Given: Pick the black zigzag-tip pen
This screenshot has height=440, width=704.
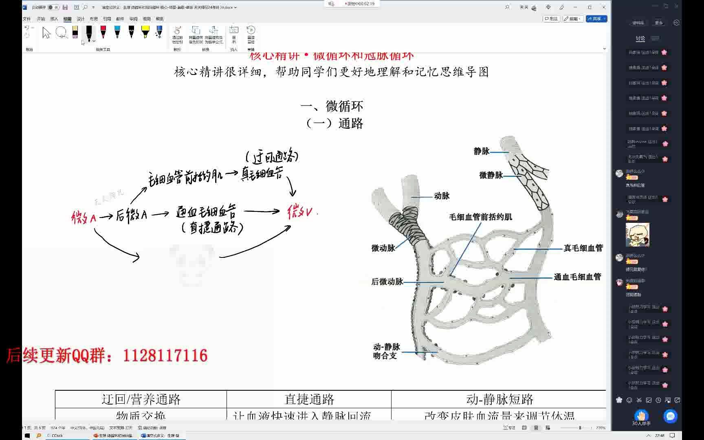Looking at the screenshot, I should click(131, 33).
